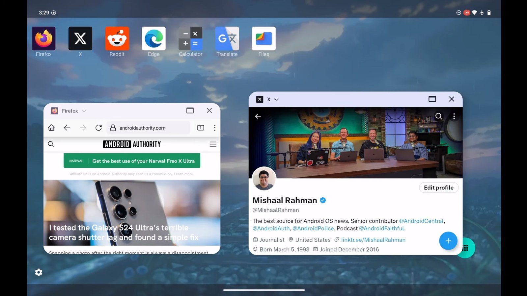
Task: Click the green app drawer grid button
Action: (x=466, y=248)
